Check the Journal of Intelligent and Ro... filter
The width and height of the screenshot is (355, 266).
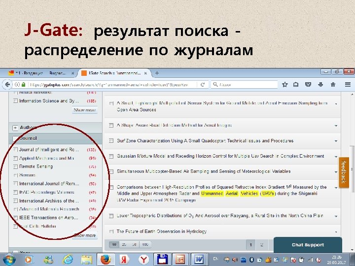tap(15, 150)
